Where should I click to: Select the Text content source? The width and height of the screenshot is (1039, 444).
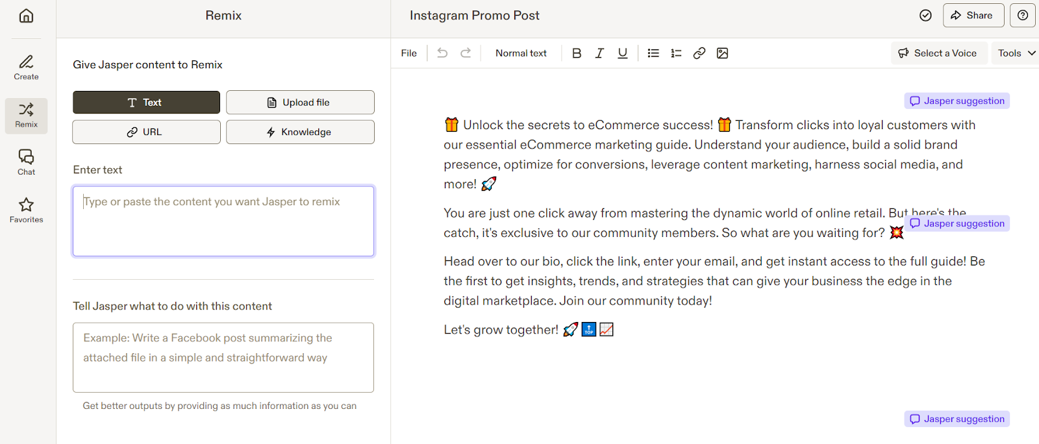[x=146, y=103]
